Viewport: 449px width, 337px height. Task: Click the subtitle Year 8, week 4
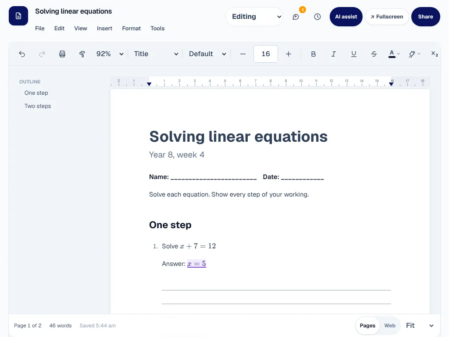tap(177, 155)
